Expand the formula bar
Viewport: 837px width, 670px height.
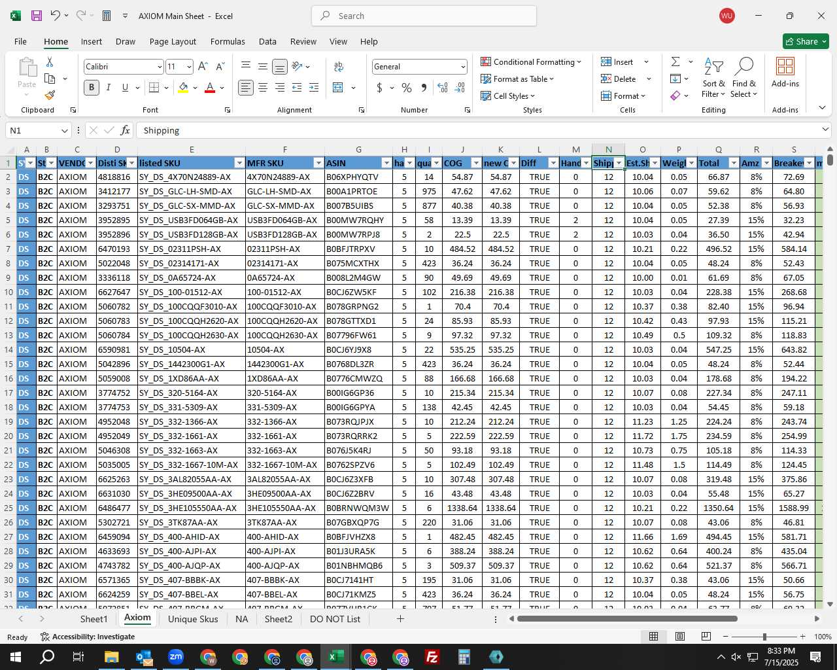pos(825,130)
